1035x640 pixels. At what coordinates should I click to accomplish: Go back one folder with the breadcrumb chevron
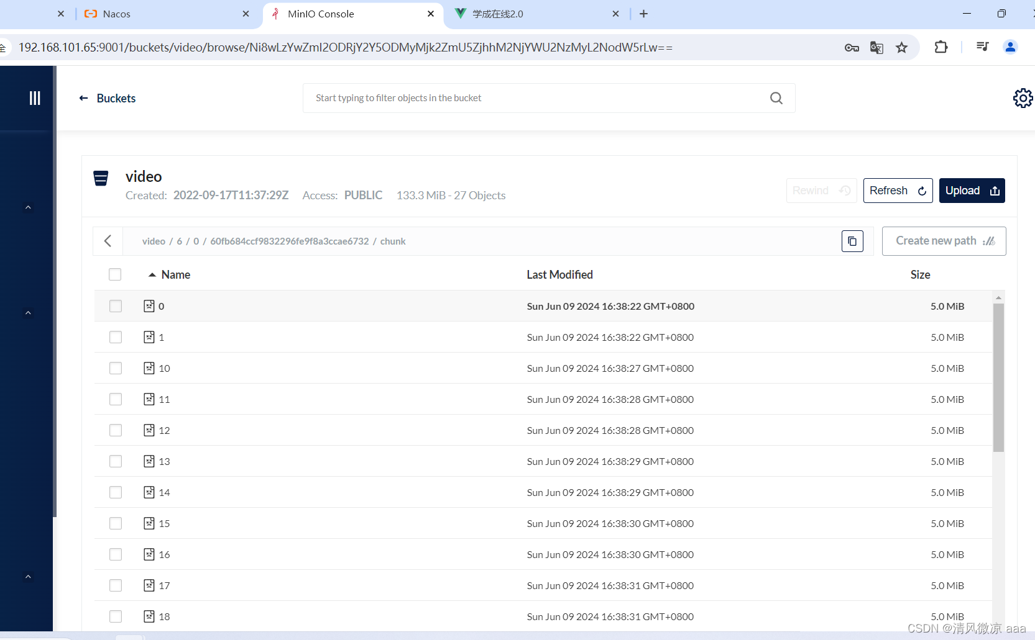pyautogui.click(x=108, y=241)
